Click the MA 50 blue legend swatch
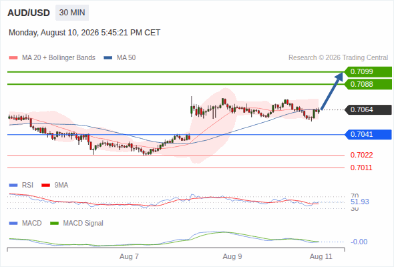The image size is (394, 267). (108, 58)
